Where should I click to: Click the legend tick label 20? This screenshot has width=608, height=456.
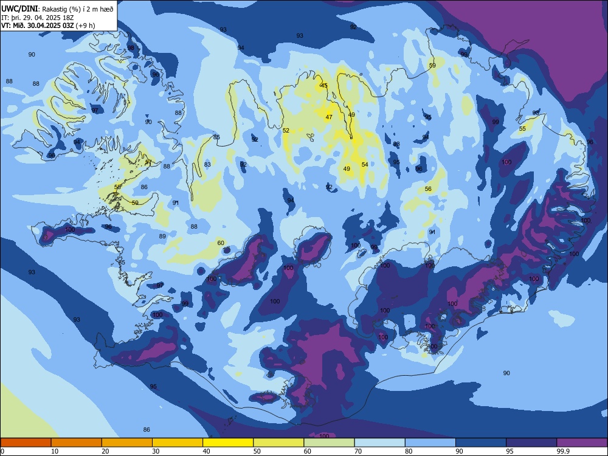105,451
